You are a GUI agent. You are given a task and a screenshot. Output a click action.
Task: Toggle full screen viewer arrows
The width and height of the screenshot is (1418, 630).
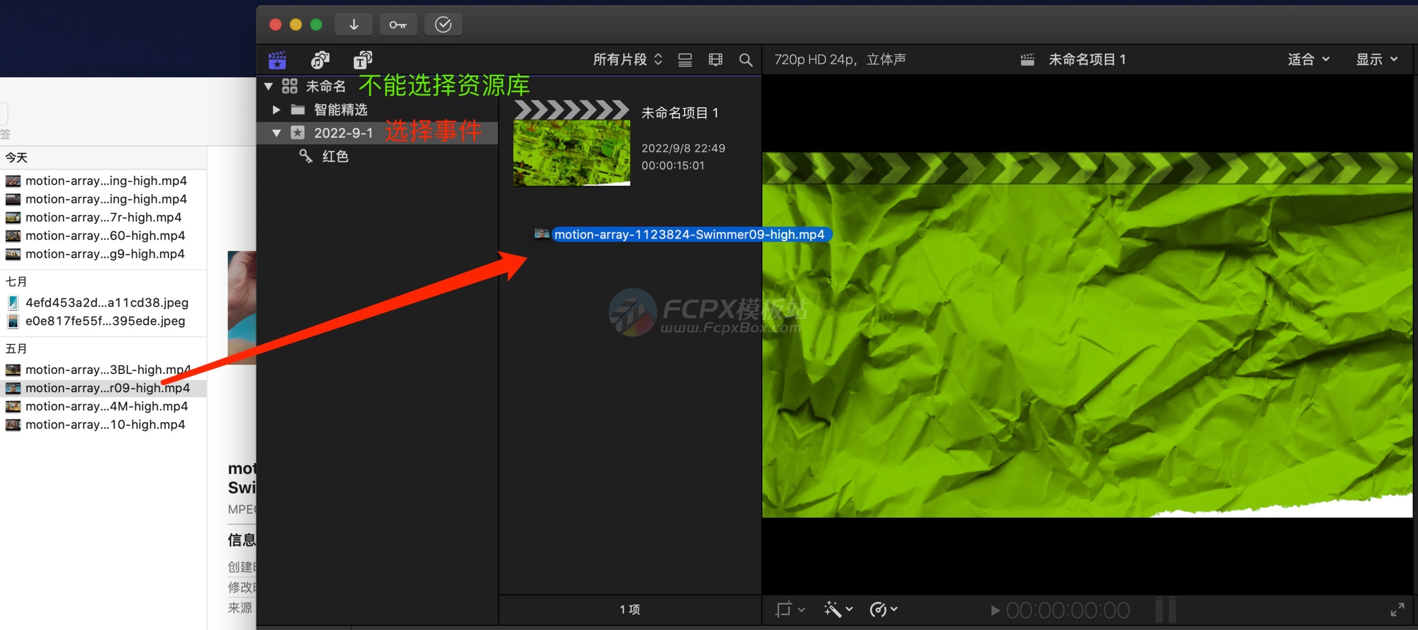pyautogui.click(x=1397, y=609)
